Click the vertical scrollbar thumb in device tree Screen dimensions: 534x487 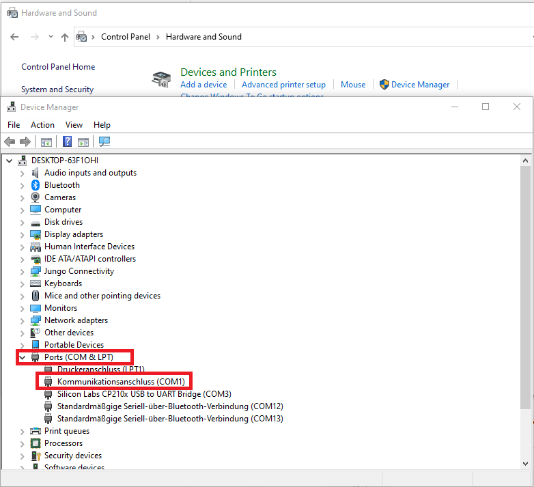click(525, 288)
